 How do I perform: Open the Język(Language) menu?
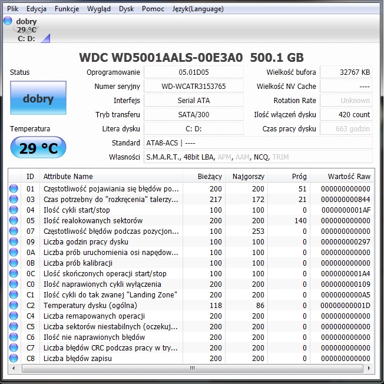pyautogui.click(x=198, y=9)
